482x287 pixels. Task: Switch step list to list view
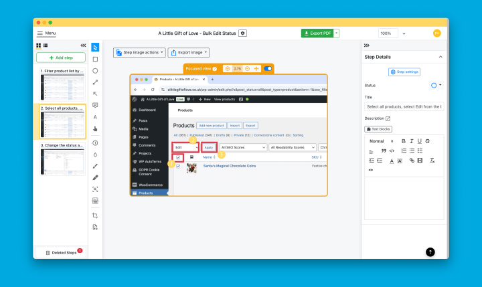[46, 45]
